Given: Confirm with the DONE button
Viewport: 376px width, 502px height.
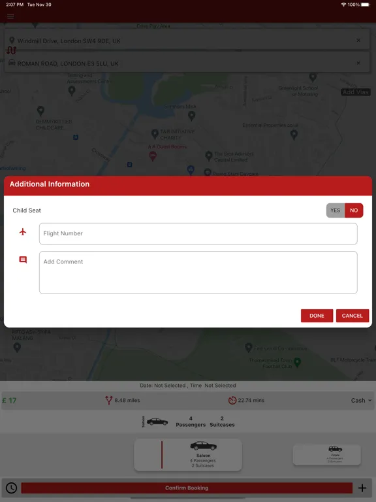Looking at the screenshot, I should click(317, 316).
